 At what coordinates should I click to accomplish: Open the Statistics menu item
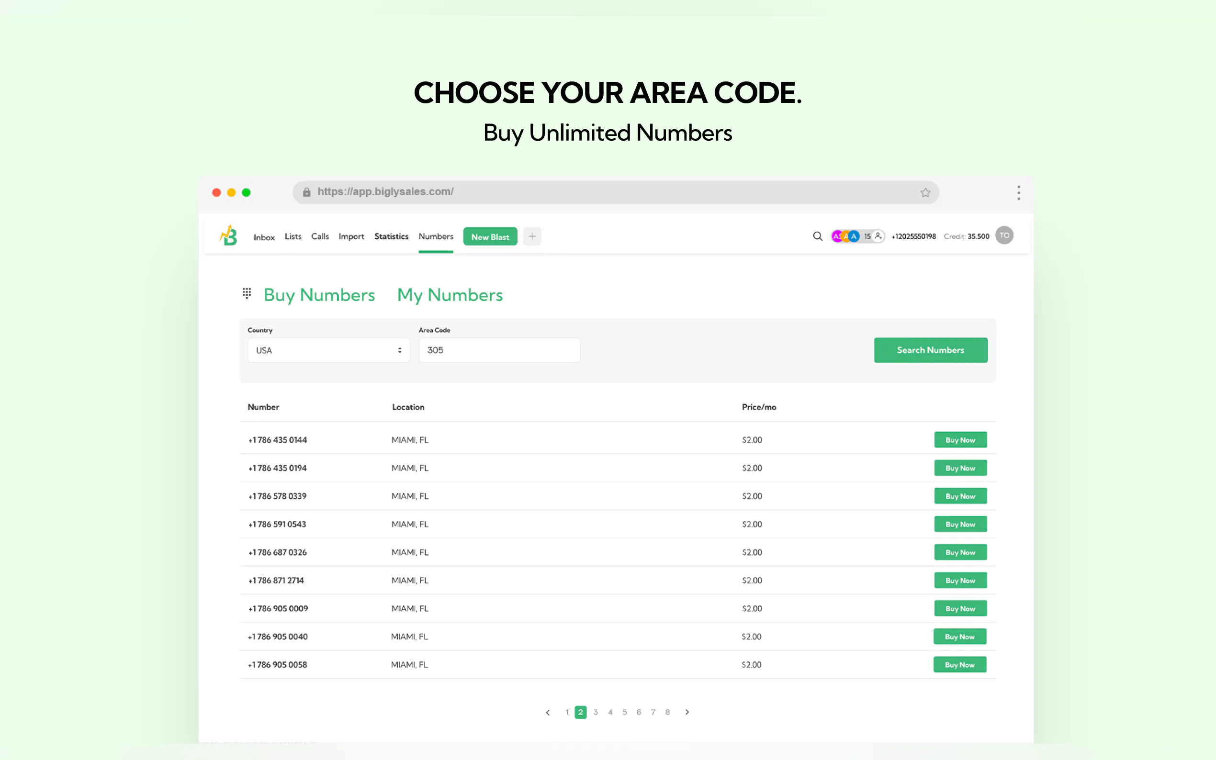point(391,236)
